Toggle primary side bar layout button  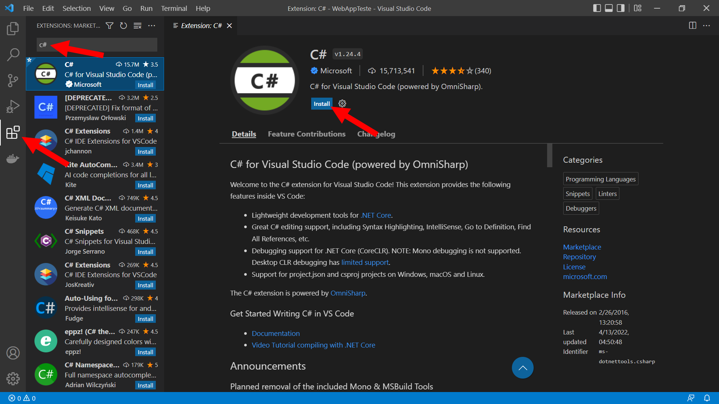pos(597,8)
